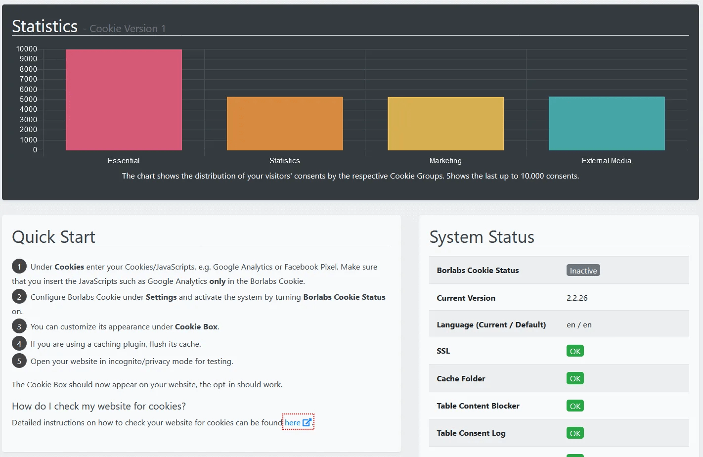Viewport: 703px width, 457px height.
Task: Click the Table Content Blocker OK badge
Action: pyautogui.click(x=575, y=406)
